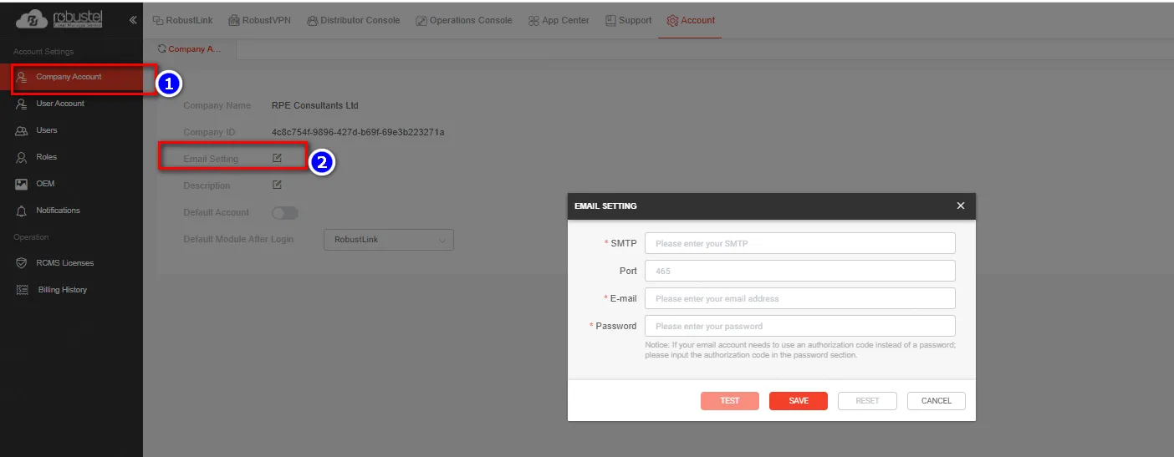Click the Email Setting edit icon

coord(277,158)
